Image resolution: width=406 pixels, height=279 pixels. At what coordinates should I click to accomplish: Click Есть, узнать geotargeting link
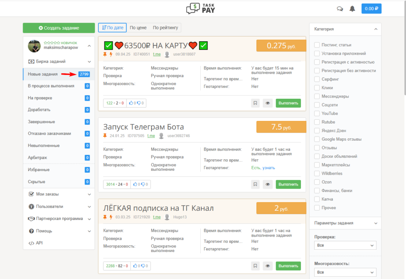263,168
